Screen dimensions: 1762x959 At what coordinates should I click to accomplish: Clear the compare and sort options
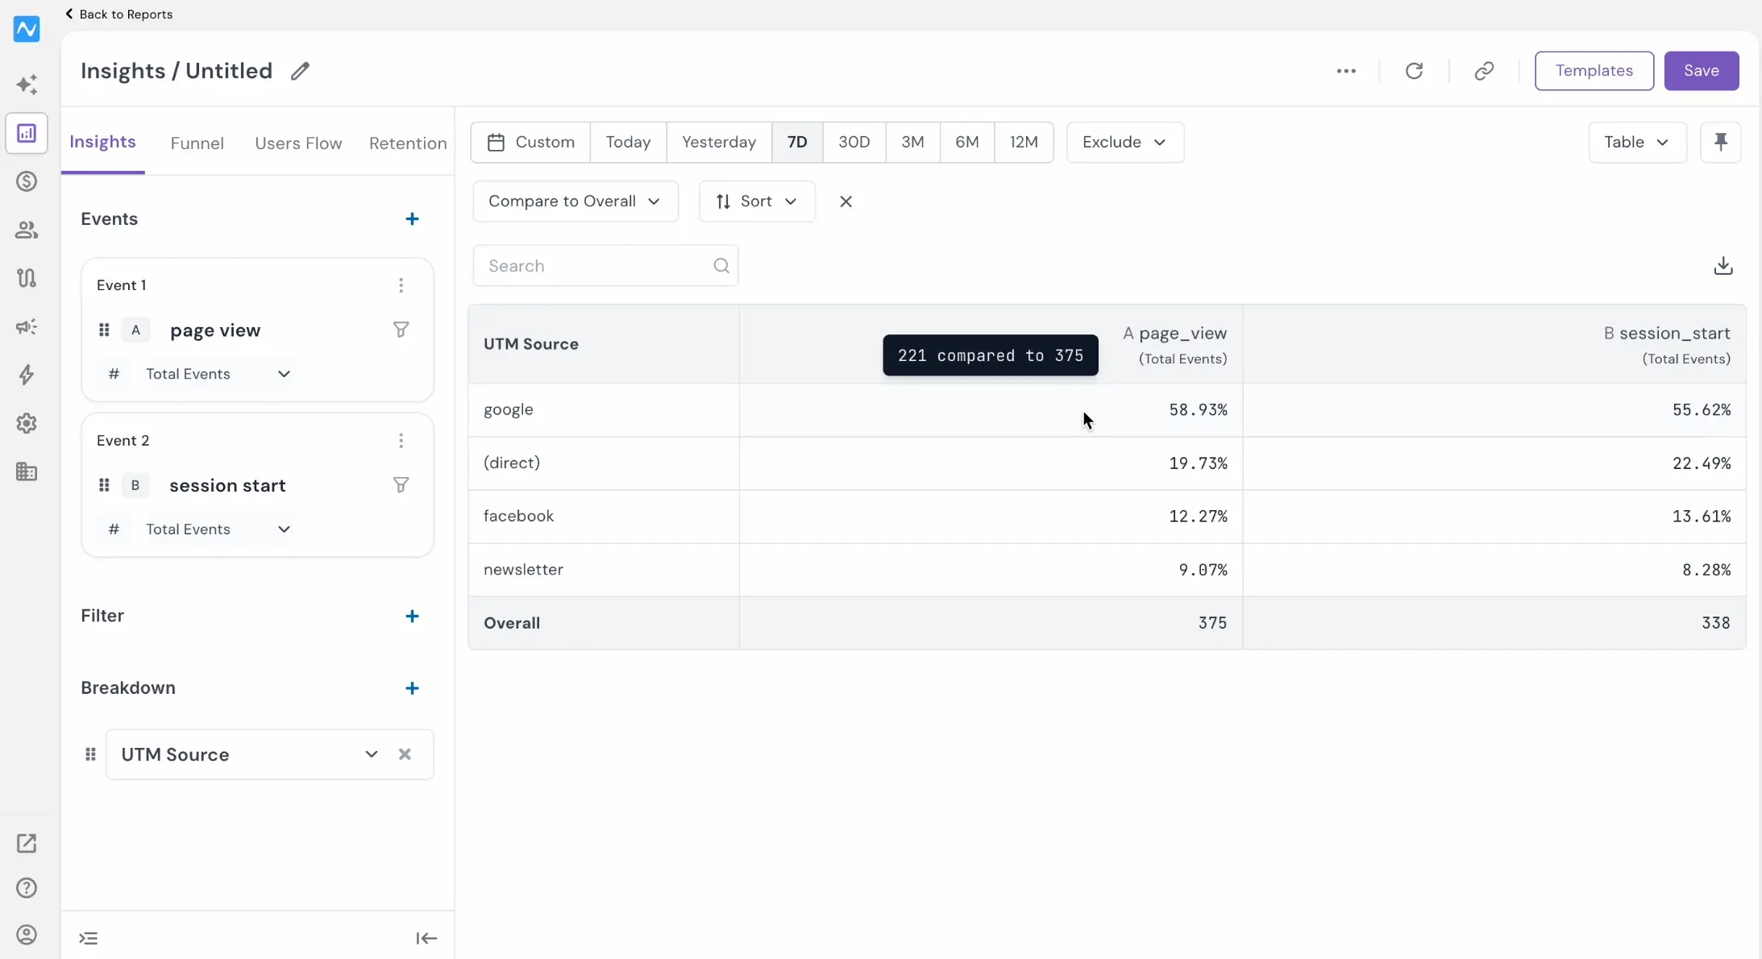[x=846, y=201]
